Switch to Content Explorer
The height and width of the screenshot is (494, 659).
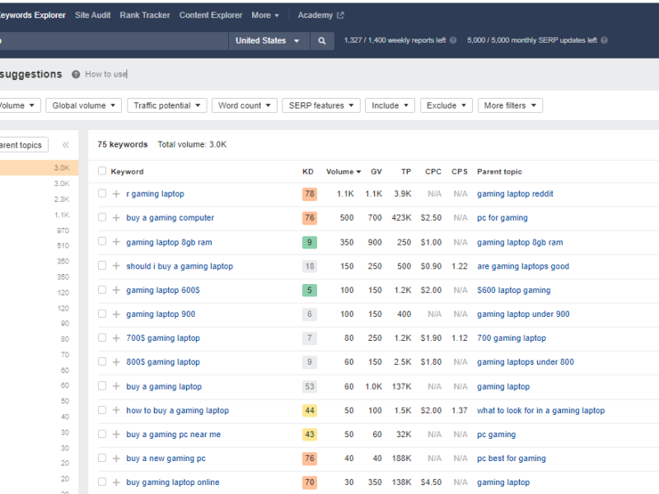coord(210,15)
